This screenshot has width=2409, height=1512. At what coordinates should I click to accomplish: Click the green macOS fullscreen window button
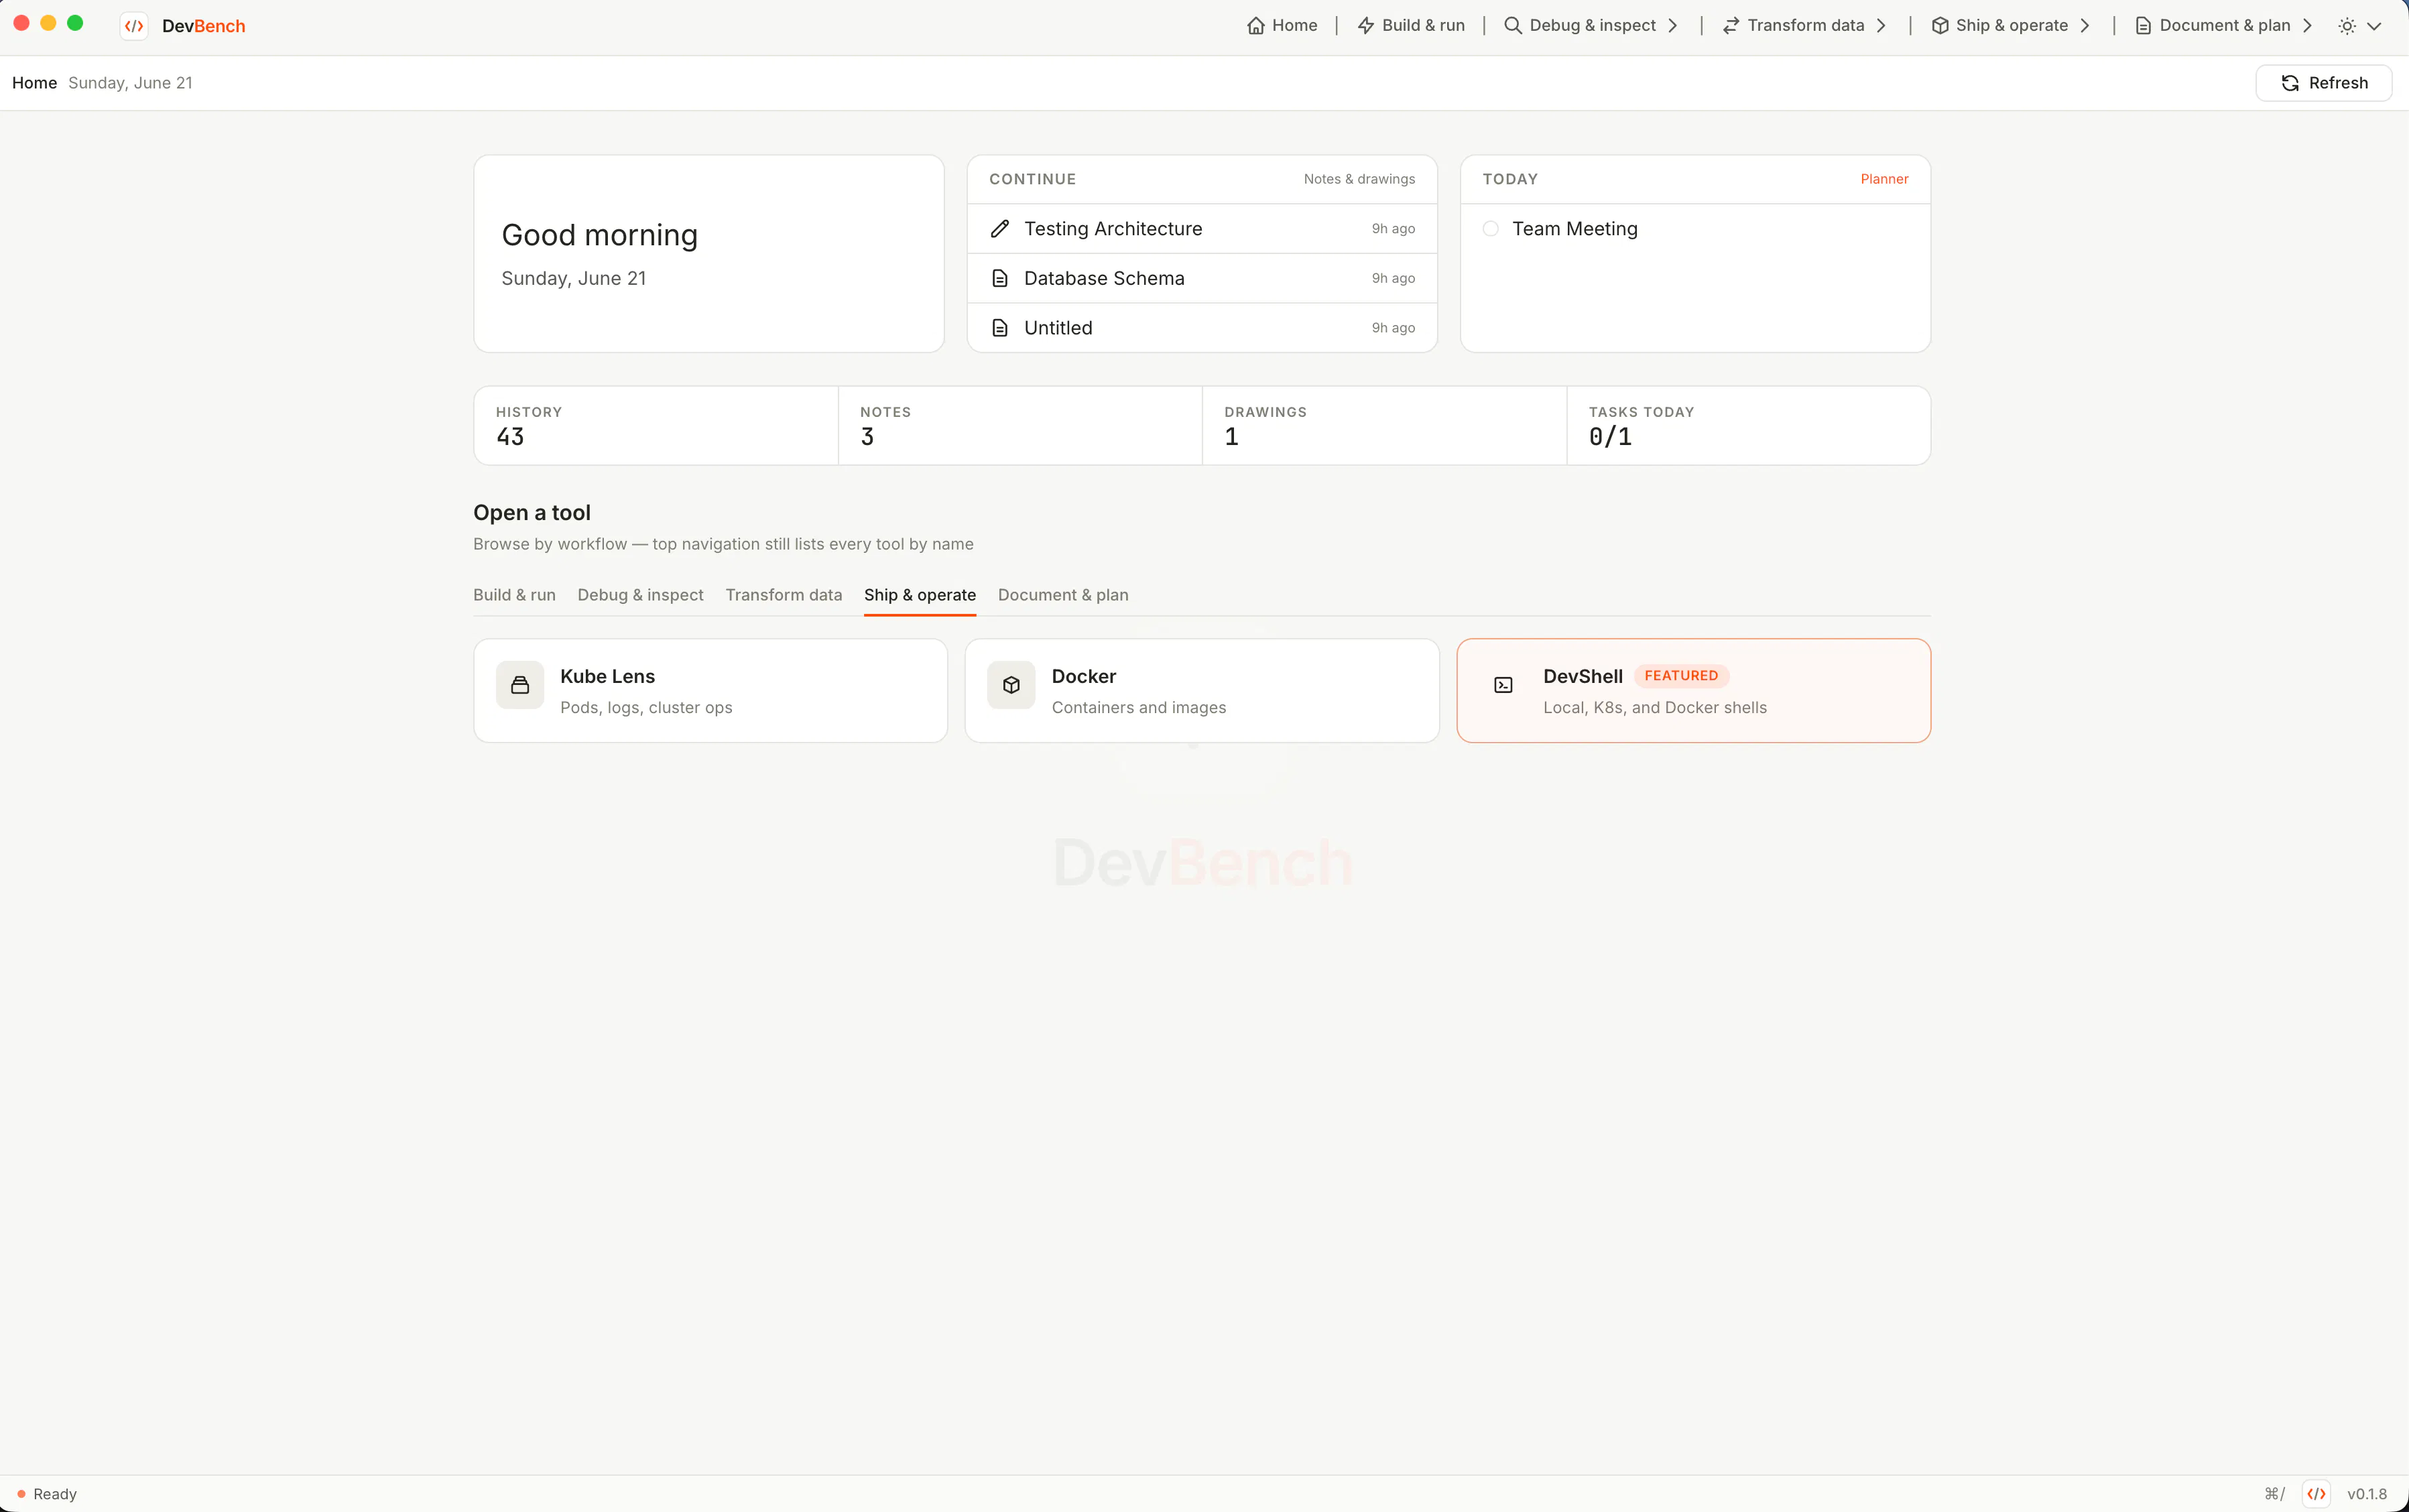75,23
